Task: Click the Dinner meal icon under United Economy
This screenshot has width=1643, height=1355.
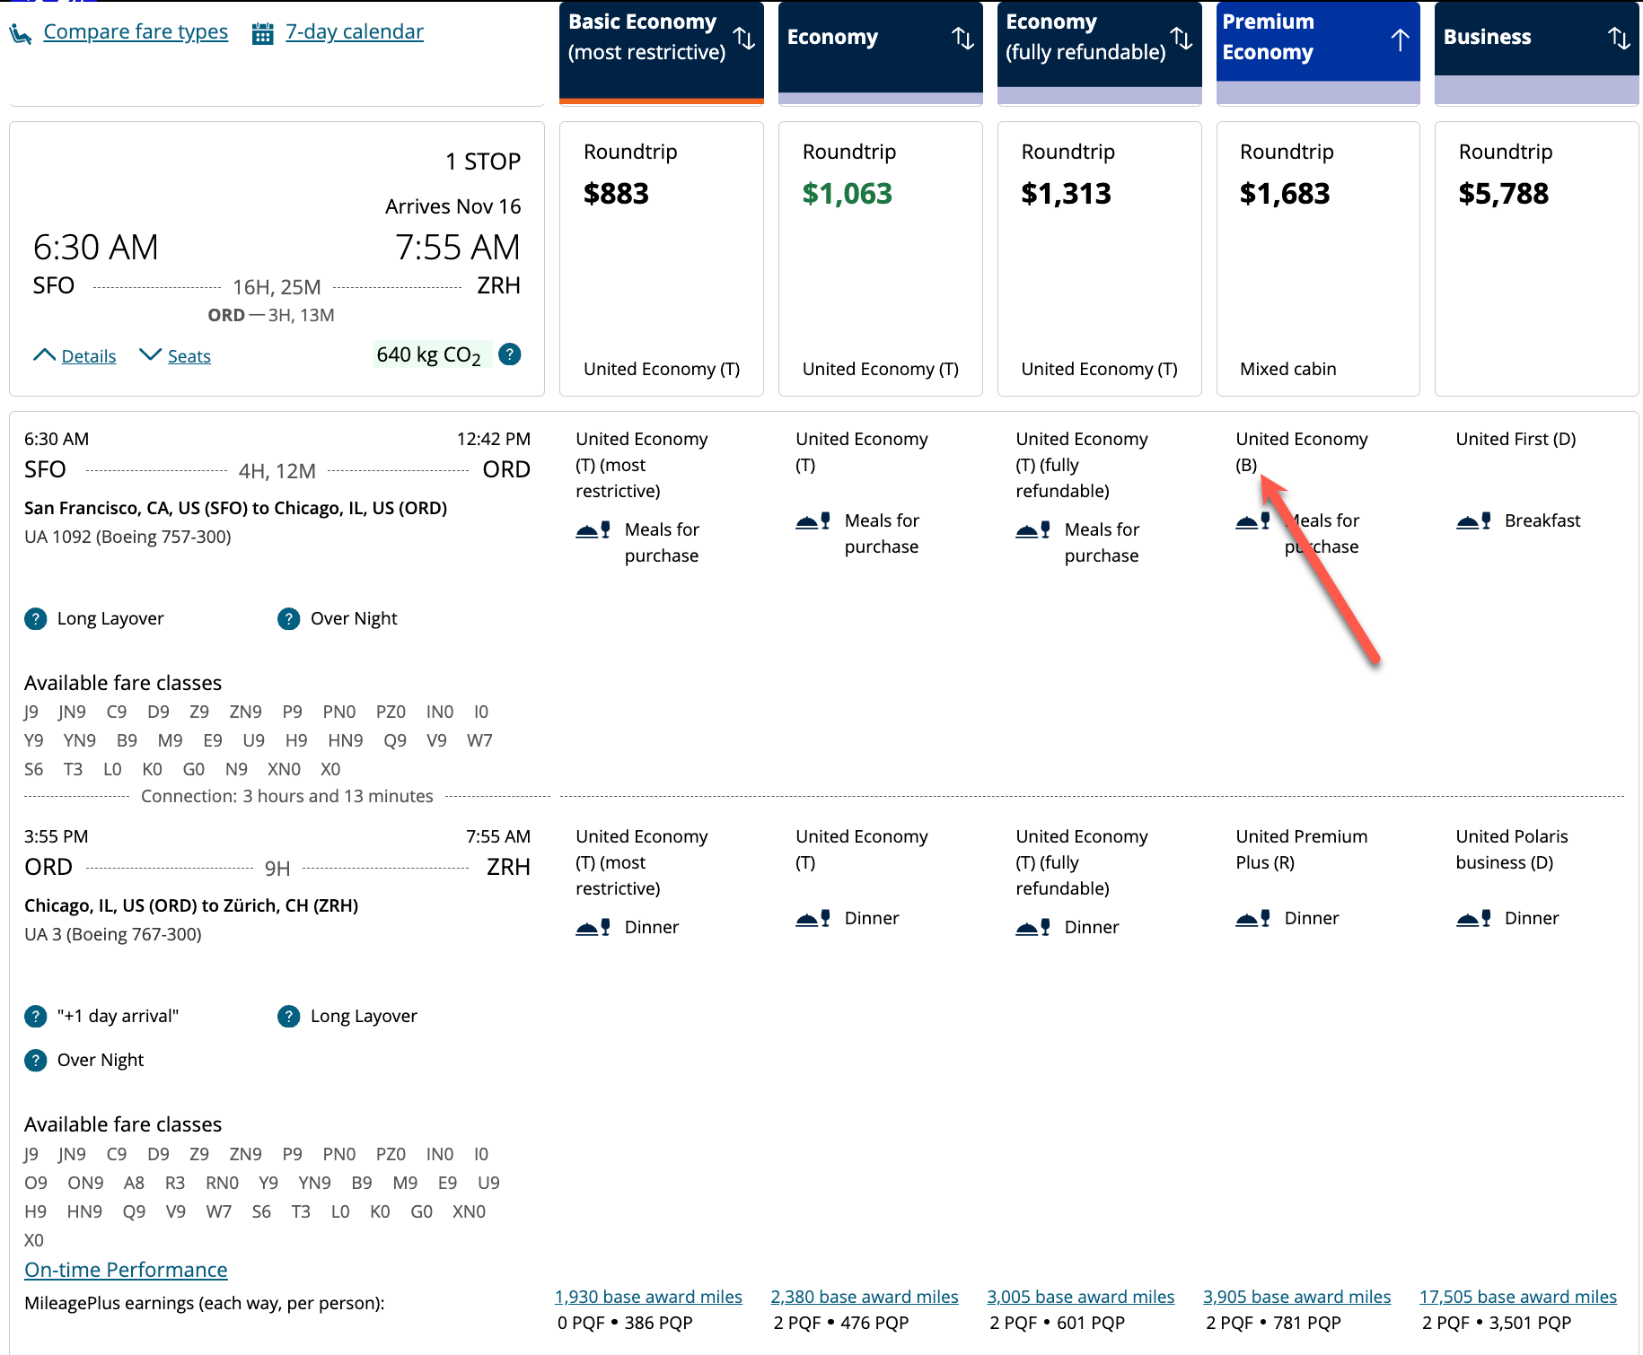Action: point(813,917)
